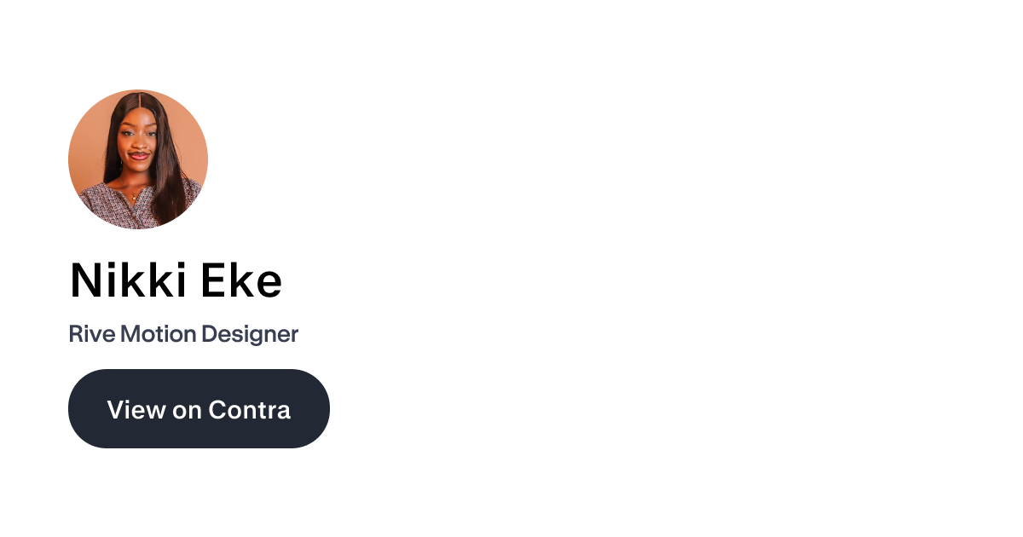Screen dimensions: 1023x537
Task: Click the Rive Motion Designer title text
Action: coord(183,334)
